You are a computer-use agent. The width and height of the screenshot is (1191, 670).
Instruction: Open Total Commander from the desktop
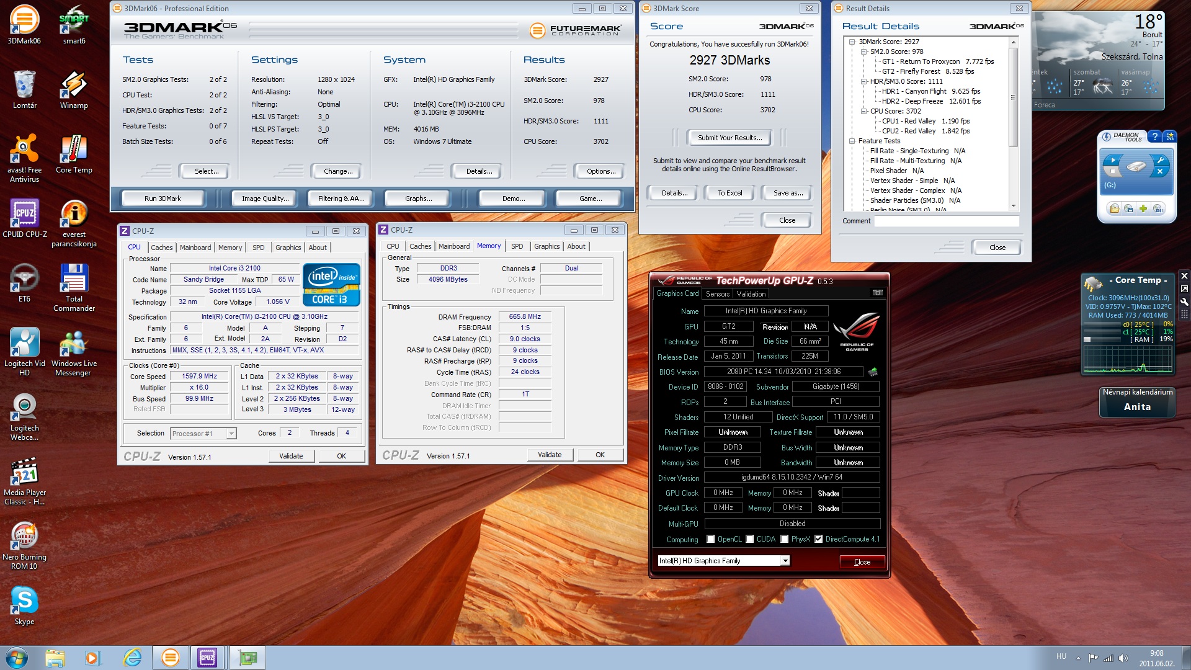(x=74, y=288)
